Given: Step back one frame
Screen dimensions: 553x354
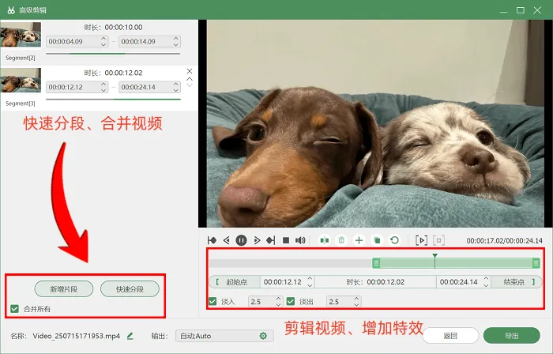Looking at the screenshot, I should pyautogui.click(x=227, y=240).
